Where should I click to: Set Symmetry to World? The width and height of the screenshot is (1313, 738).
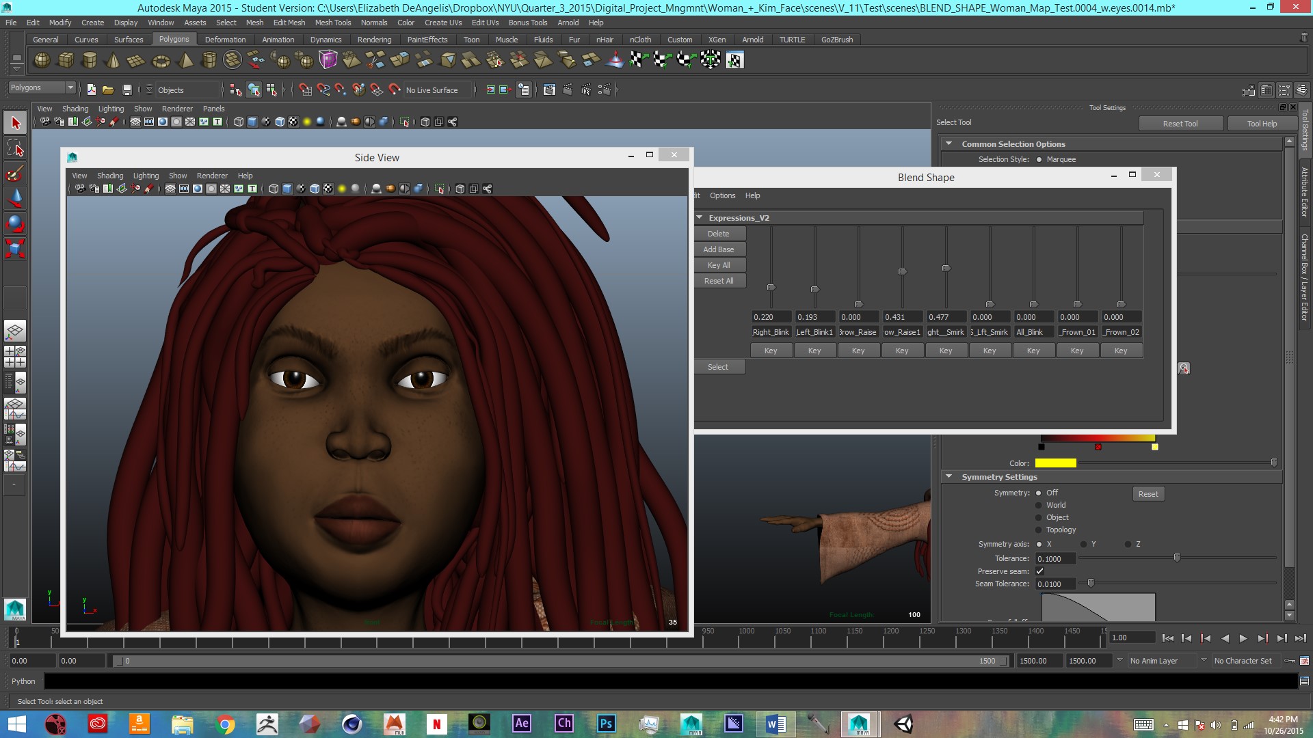[1039, 505]
